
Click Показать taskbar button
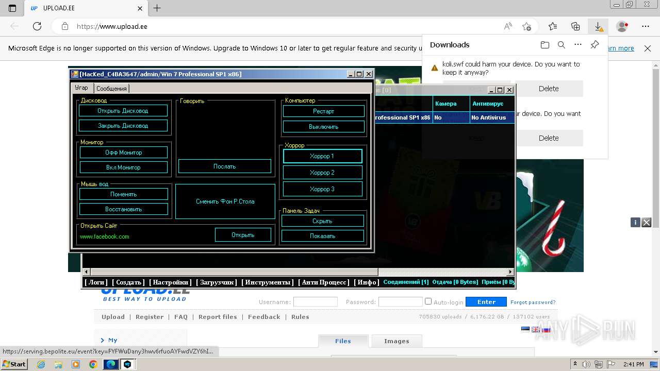pyautogui.click(x=323, y=236)
